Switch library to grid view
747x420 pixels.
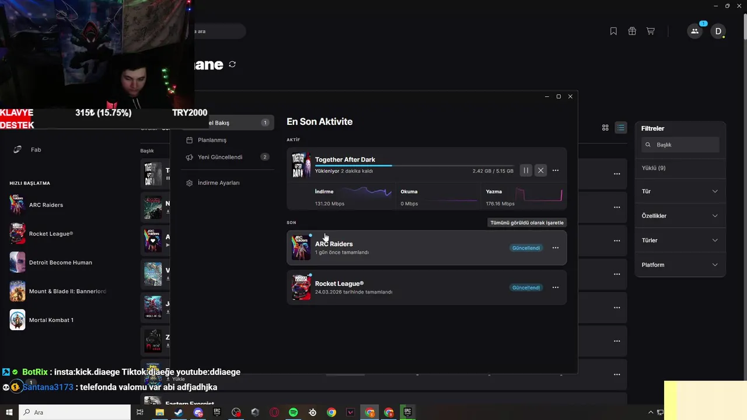(x=605, y=128)
